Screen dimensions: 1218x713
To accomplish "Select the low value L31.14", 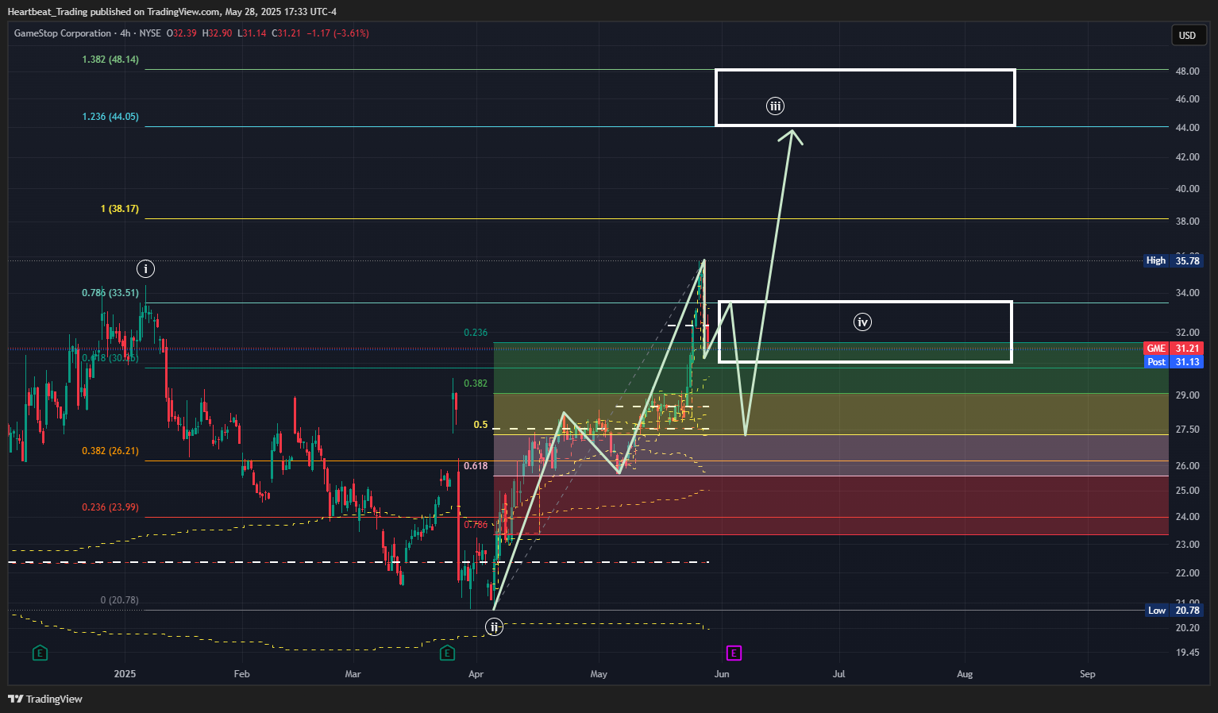I will point(252,33).
